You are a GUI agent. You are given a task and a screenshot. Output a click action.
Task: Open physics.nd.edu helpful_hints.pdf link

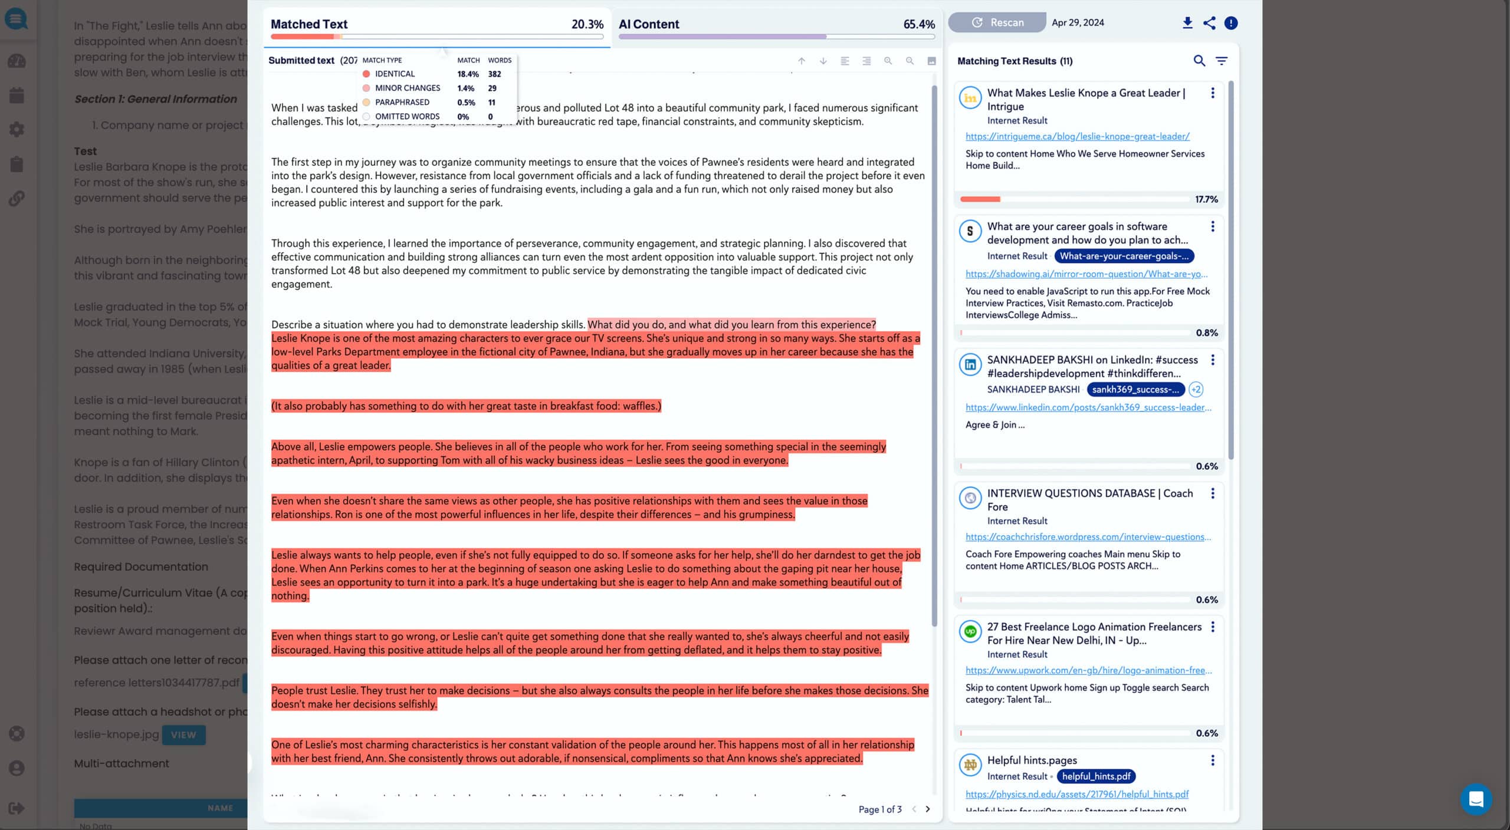(1077, 795)
